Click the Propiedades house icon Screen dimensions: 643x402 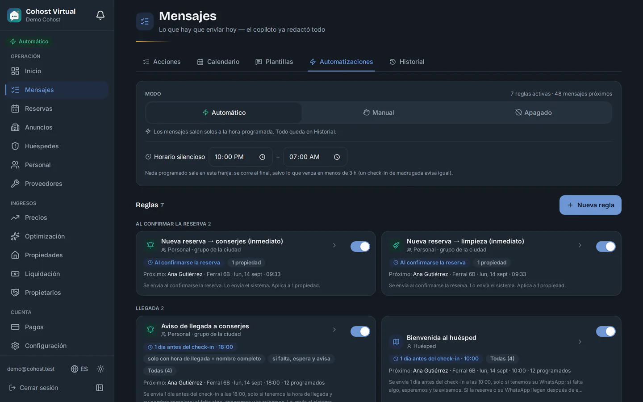click(15, 255)
